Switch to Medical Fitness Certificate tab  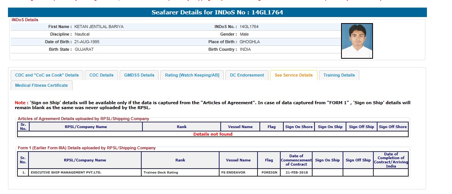[x=41, y=85]
